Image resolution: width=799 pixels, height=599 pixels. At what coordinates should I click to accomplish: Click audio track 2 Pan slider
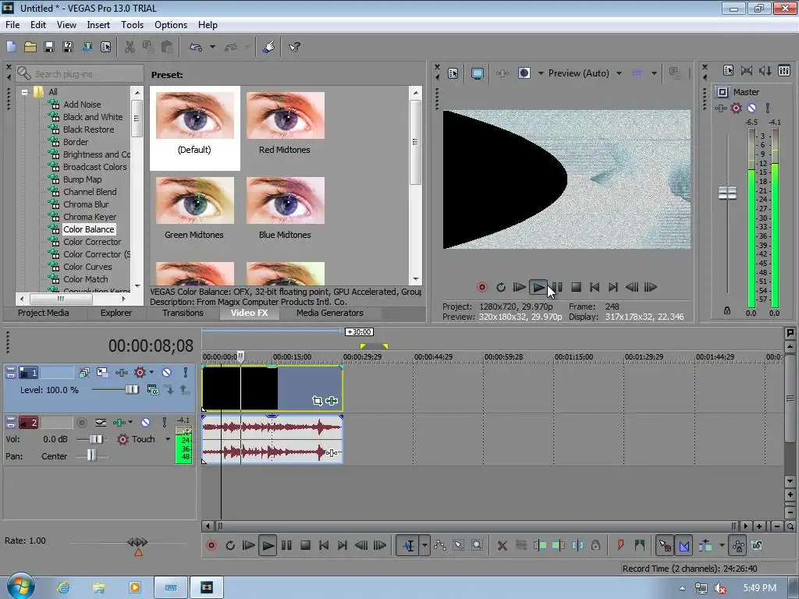pyautogui.click(x=92, y=455)
